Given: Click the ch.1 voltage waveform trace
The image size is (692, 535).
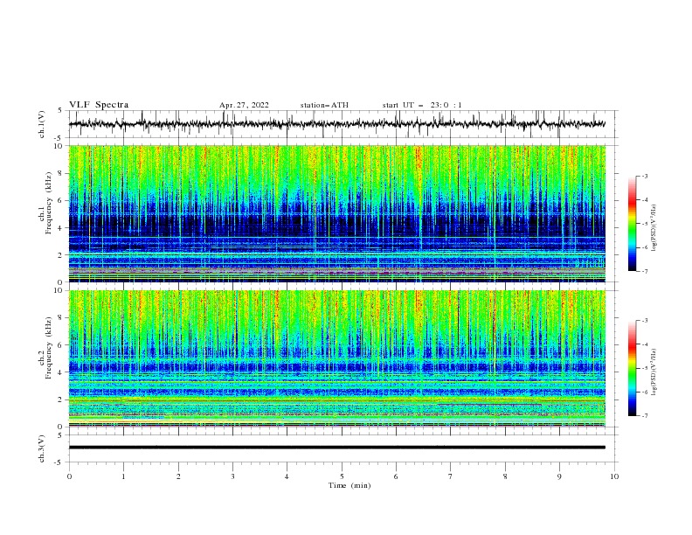Looking at the screenshot, I should click(336, 124).
